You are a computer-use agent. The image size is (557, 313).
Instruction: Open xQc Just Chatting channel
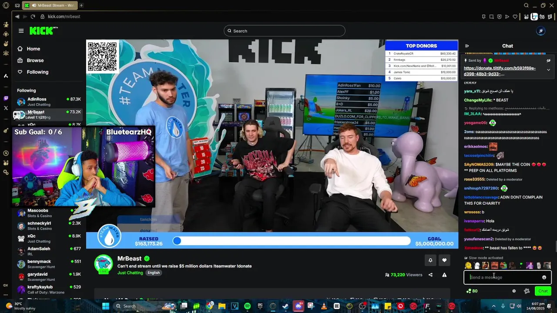pos(49,238)
